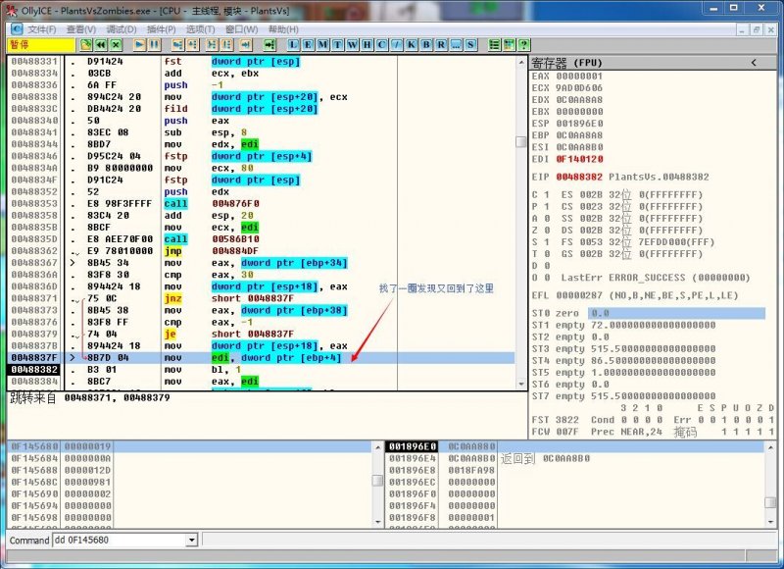Click the disassembly pane scrollbar thumb
The image size is (784, 569).
click(521, 141)
